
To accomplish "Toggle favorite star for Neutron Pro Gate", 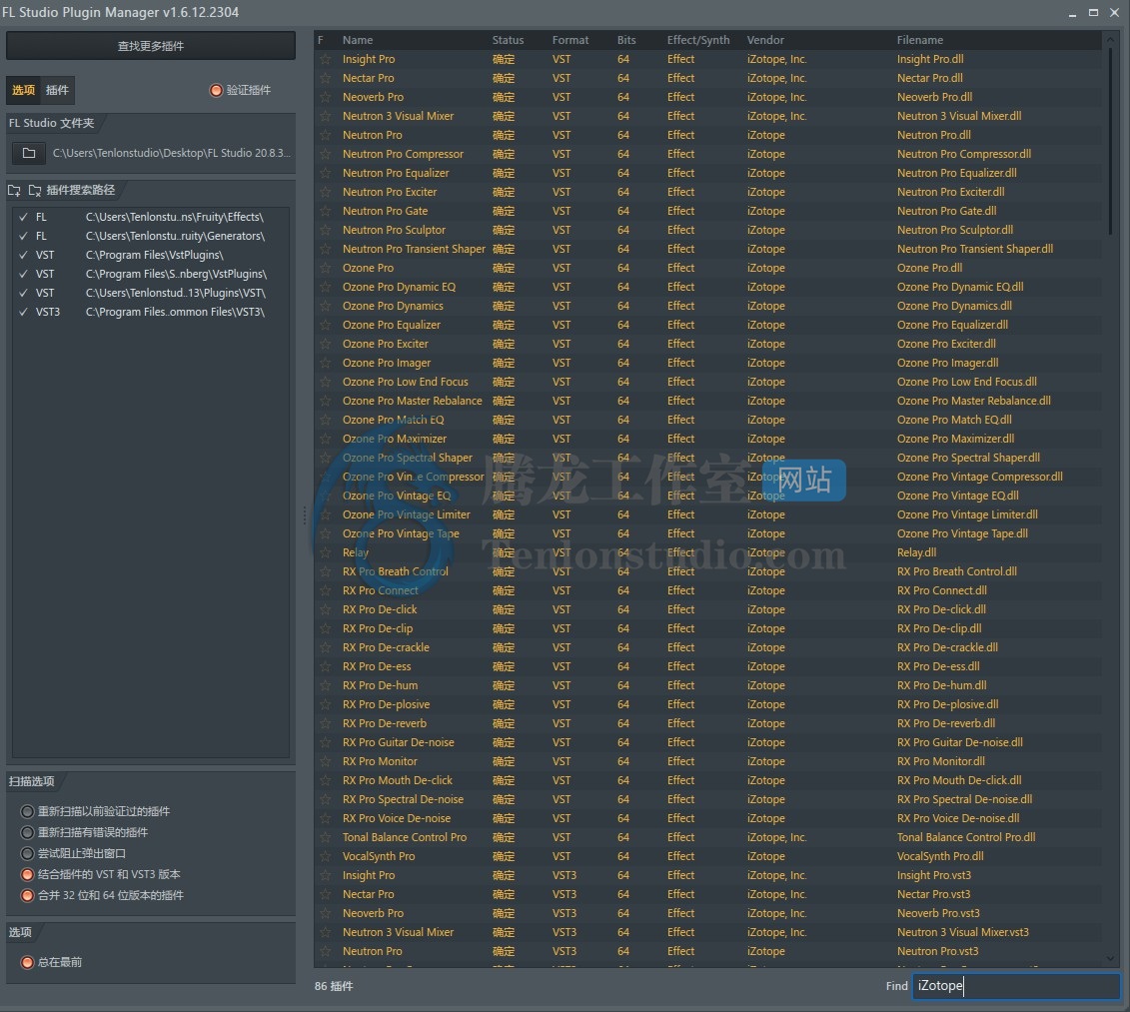I will [x=326, y=211].
